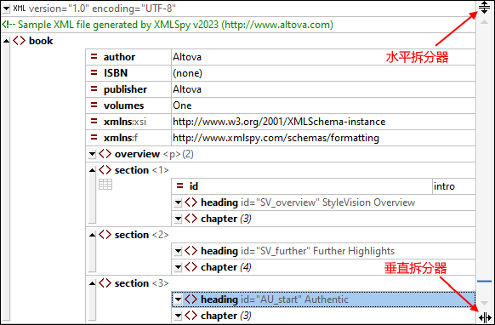Image resolution: width=495 pixels, height=325 pixels.
Task: Select the ISBN attribute name
Action: (116, 73)
